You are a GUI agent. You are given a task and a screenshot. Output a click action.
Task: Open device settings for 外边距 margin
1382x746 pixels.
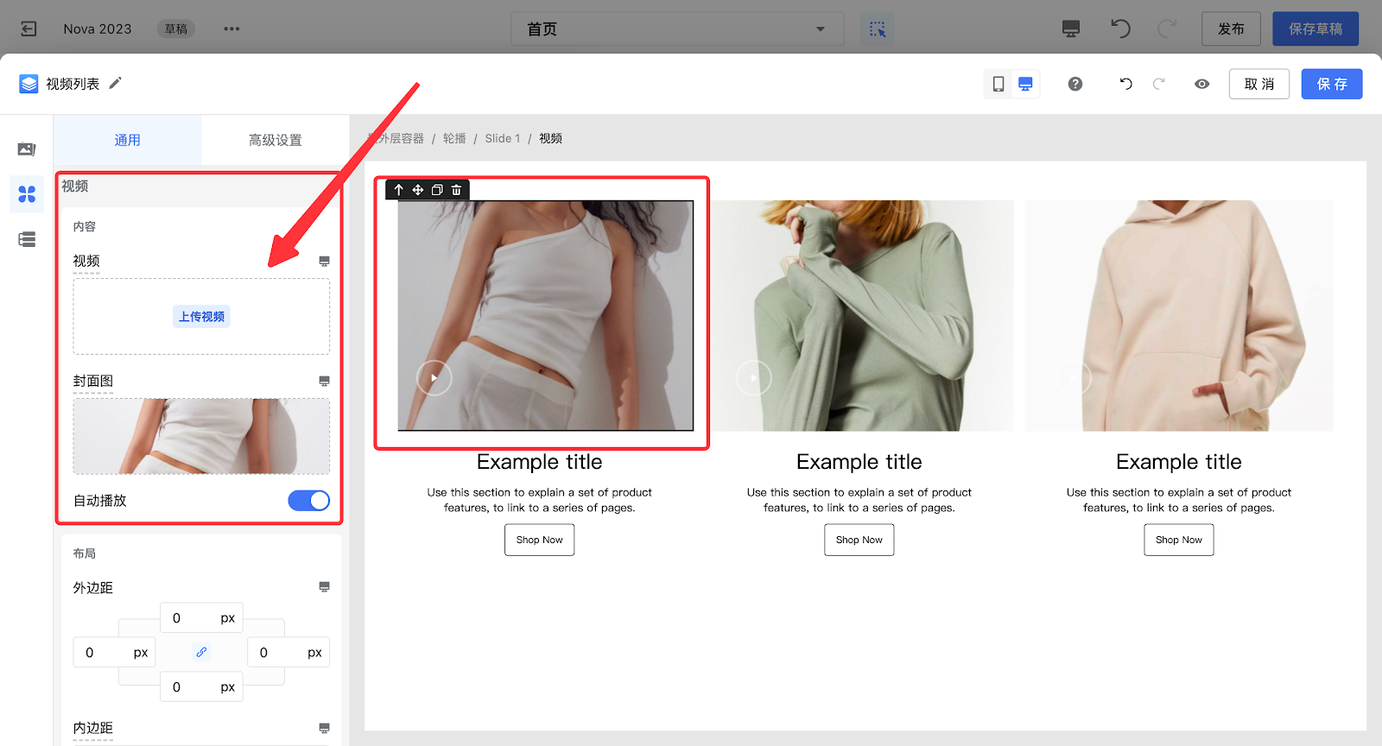pyautogui.click(x=324, y=587)
